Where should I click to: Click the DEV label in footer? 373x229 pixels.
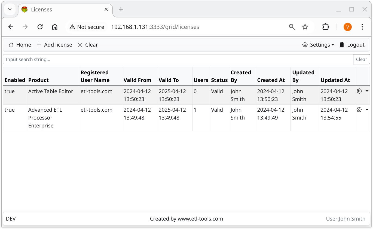[x=11, y=219]
